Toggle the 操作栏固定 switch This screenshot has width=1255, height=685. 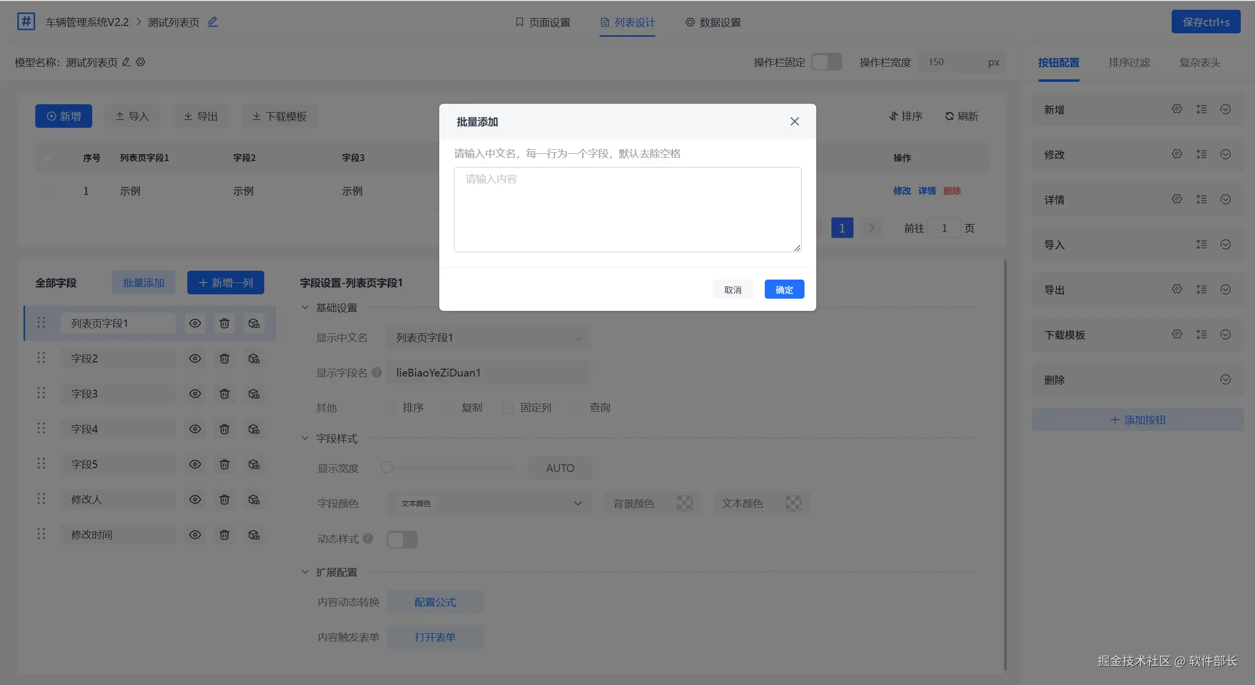click(827, 62)
